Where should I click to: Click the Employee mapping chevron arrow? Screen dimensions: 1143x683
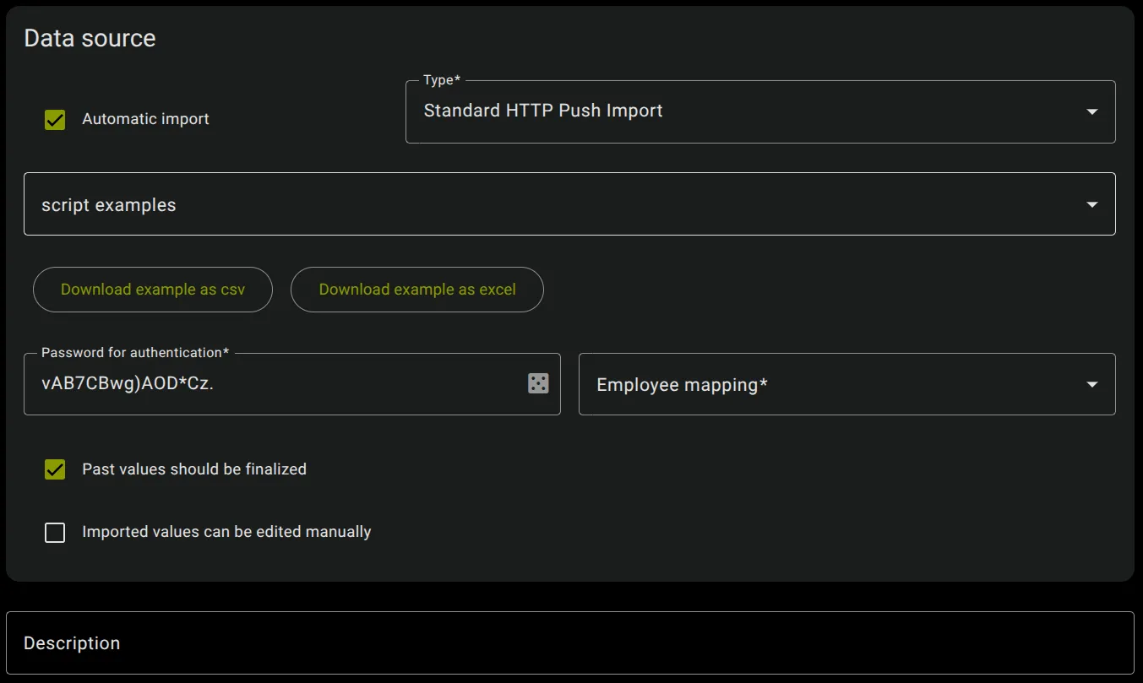pos(1092,384)
